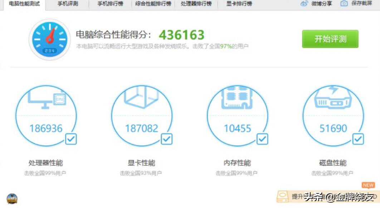Click the 微博分享 Weibo icon

[304, 4]
